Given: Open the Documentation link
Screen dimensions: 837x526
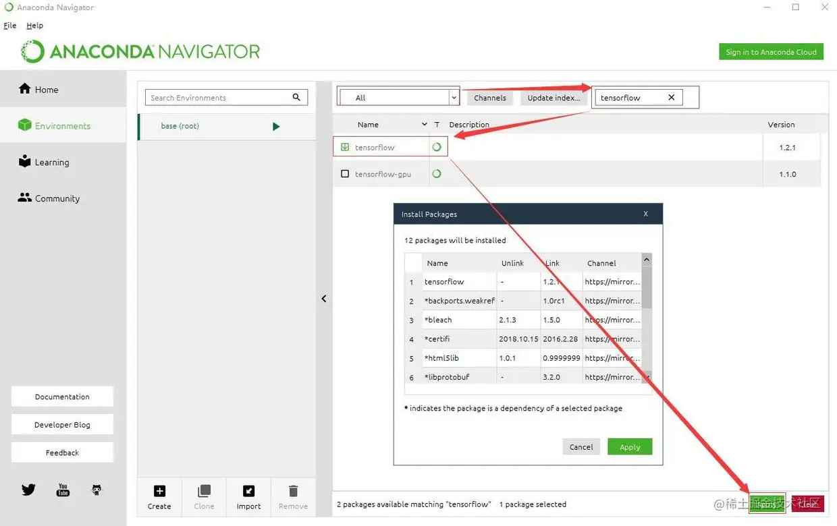Looking at the screenshot, I should tap(62, 397).
